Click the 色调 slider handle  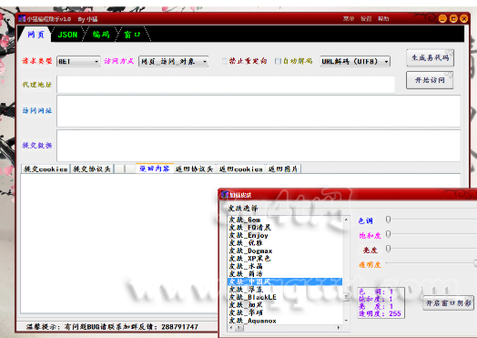[388, 220]
